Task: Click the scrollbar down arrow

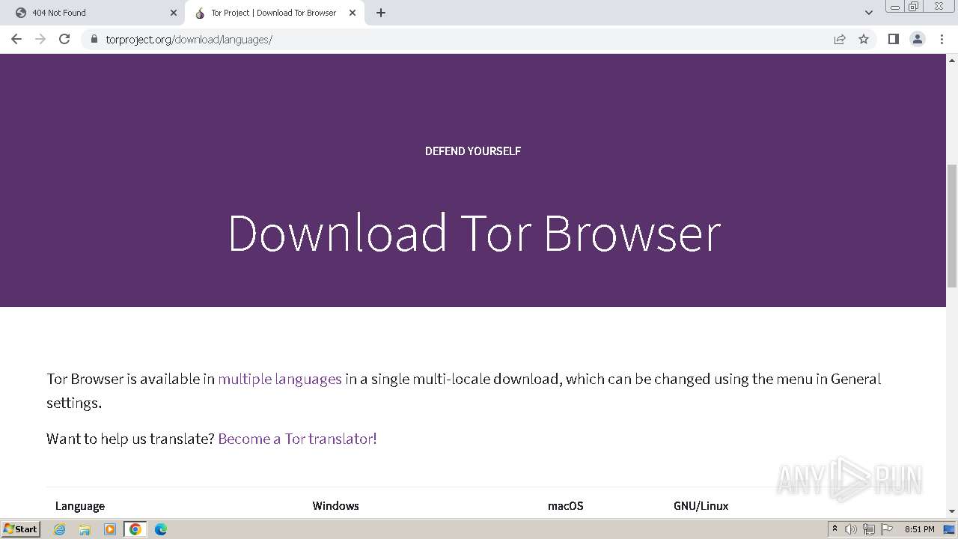Action: point(952,511)
